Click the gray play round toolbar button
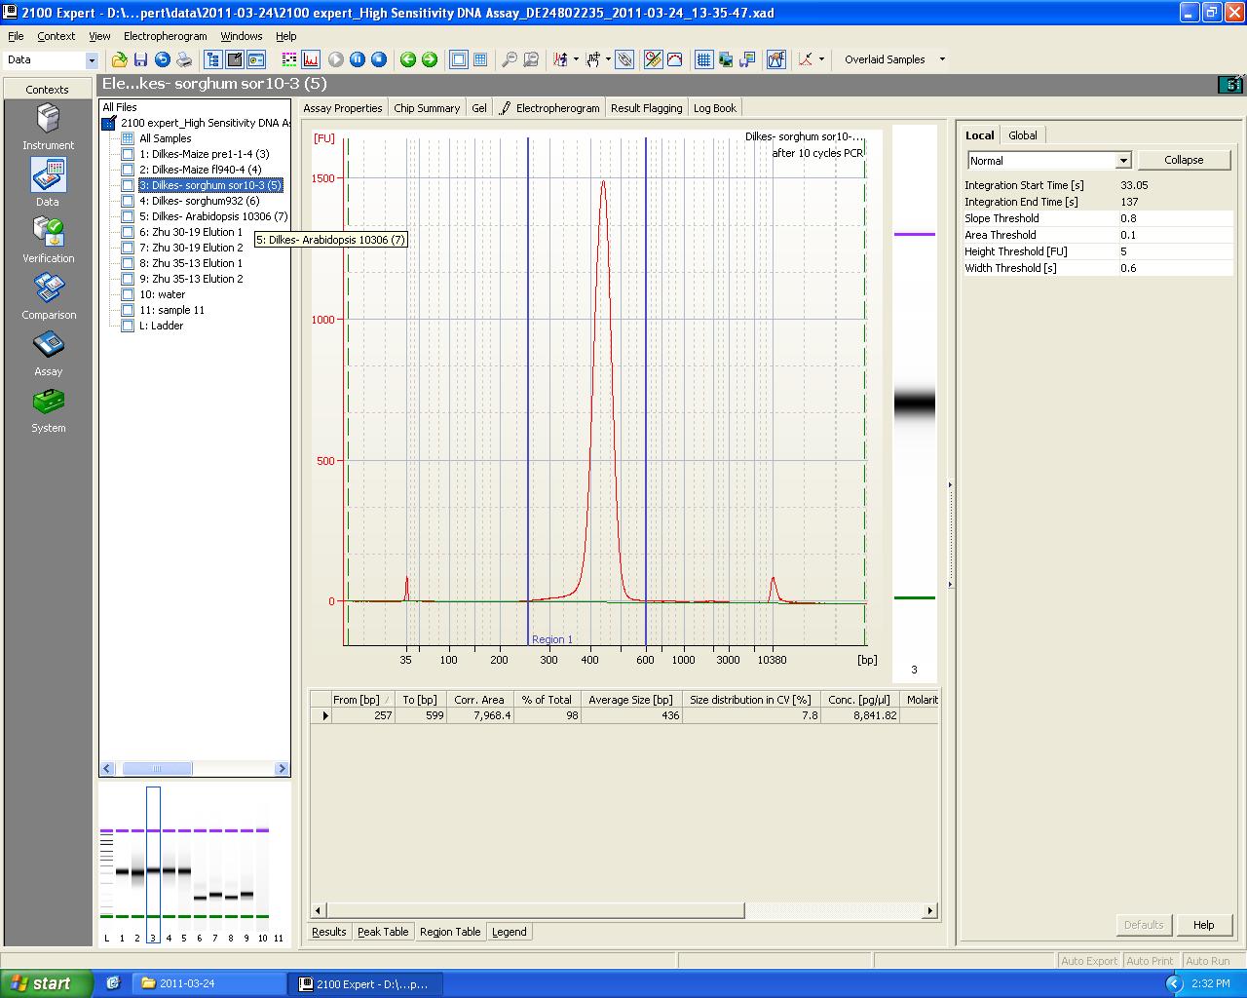The image size is (1247, 998). (x=336, y=59)
